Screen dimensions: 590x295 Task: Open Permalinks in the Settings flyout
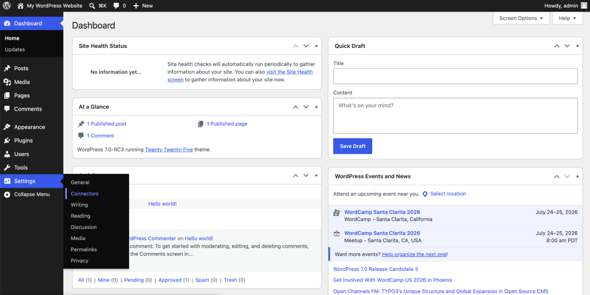point(84,249)
